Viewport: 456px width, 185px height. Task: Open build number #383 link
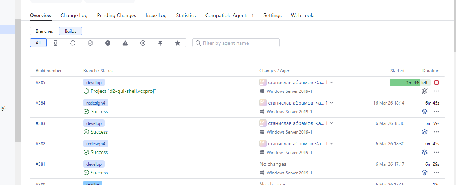pos(40,123)
